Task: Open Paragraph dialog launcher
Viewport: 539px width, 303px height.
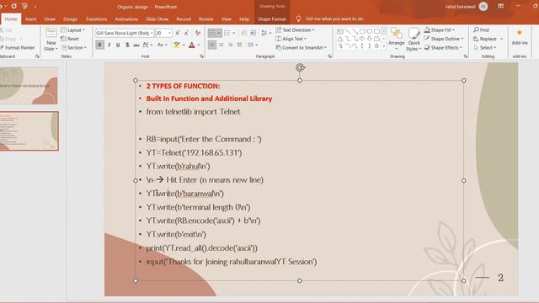Action: click(x=329, y=56)
